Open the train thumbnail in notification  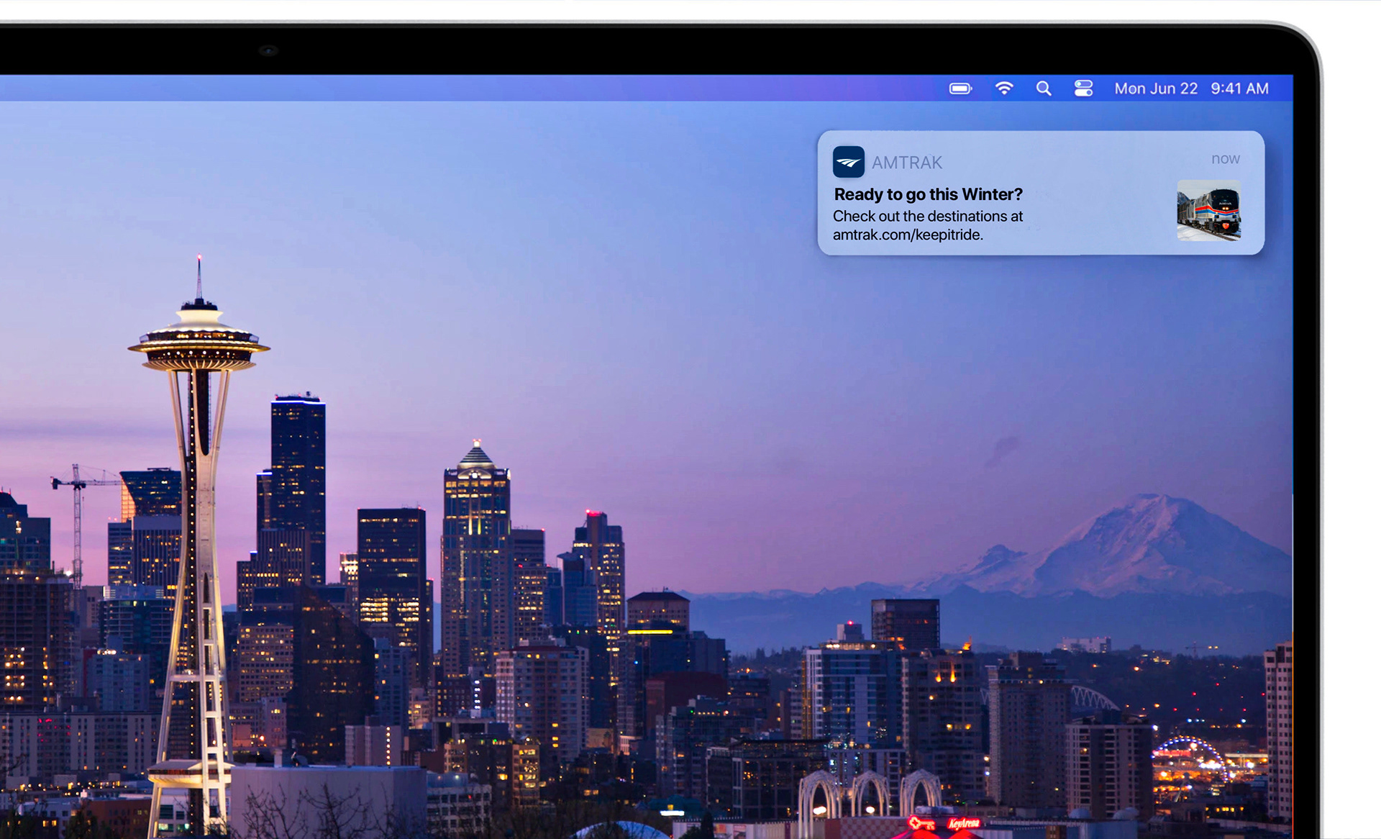[1209, 210]
